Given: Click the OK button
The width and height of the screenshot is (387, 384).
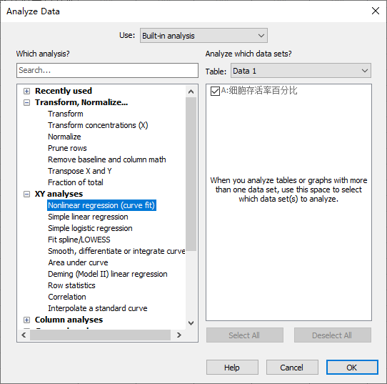Looking at the screenshot, I should click(352, 368).
